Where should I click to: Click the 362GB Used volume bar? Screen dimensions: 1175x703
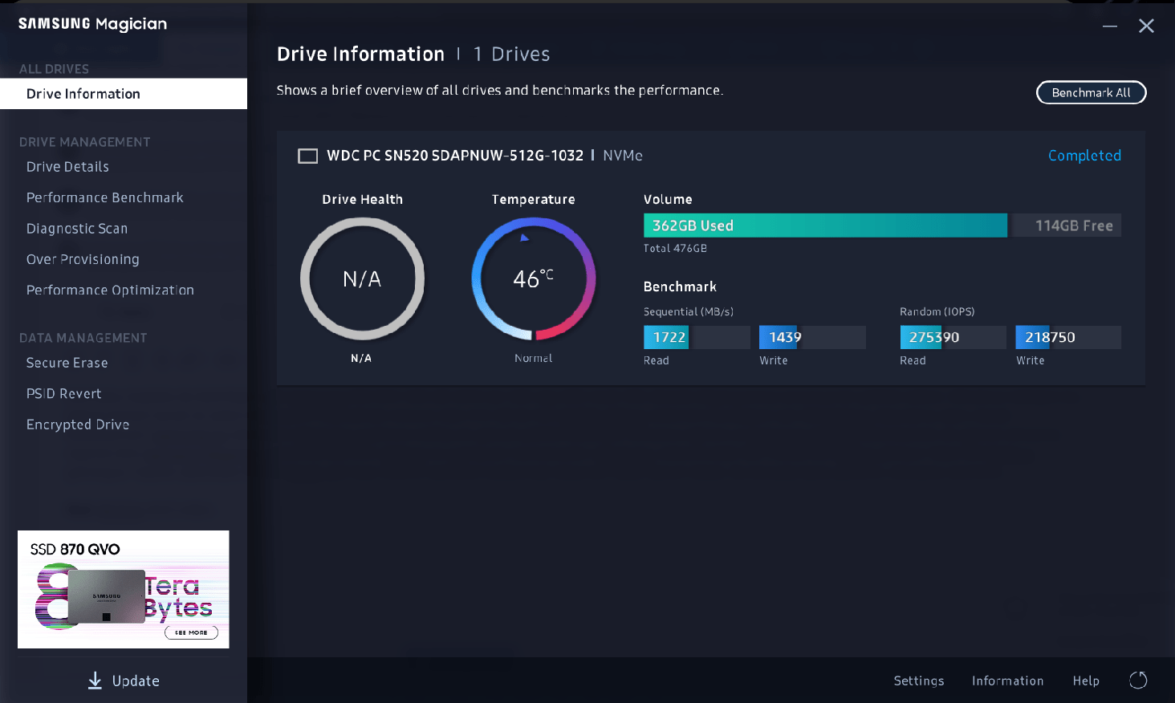[x=825, y=226]
